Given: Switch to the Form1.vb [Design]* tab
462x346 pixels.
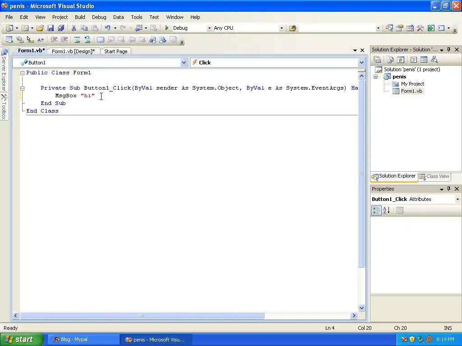Looking at the screenshot, I should point(74,51).
